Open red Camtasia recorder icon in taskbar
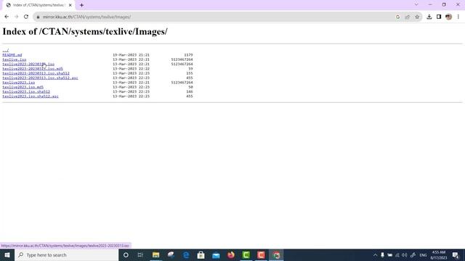465x261 pixels. pos(261,254)
